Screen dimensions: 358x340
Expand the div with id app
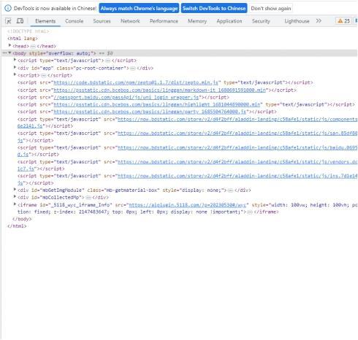[x=15, y=67]
